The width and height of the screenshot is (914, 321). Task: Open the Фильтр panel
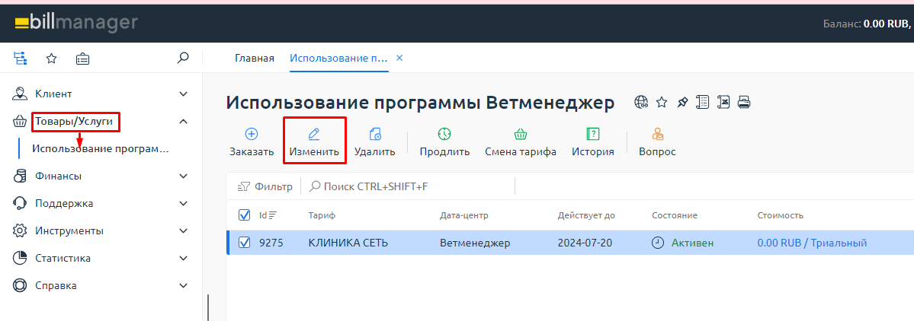[x=265, y=186]
